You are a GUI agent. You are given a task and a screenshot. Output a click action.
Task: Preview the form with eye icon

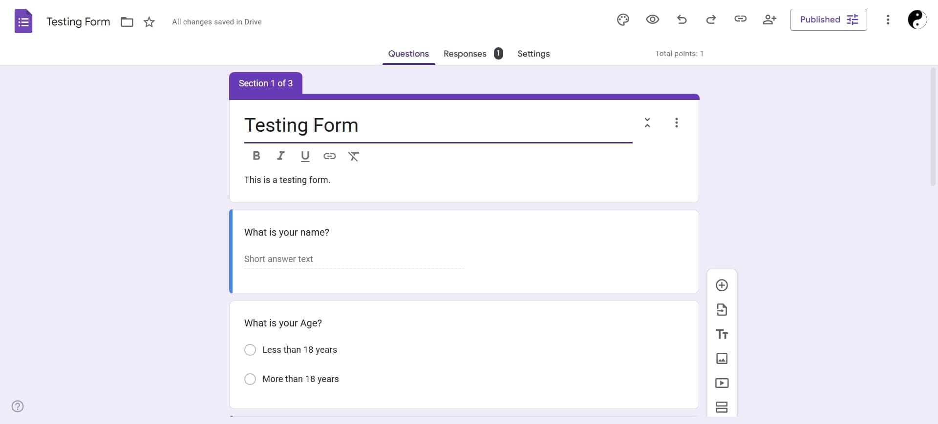click(652, 20)
